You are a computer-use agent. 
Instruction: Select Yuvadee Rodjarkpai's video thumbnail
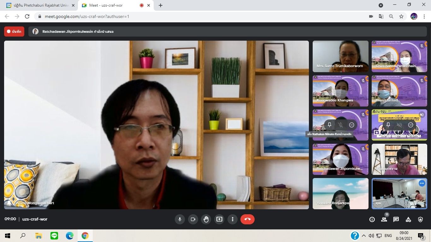coord(340,193)
